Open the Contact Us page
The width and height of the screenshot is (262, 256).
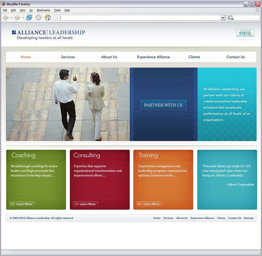coord(236,57)
